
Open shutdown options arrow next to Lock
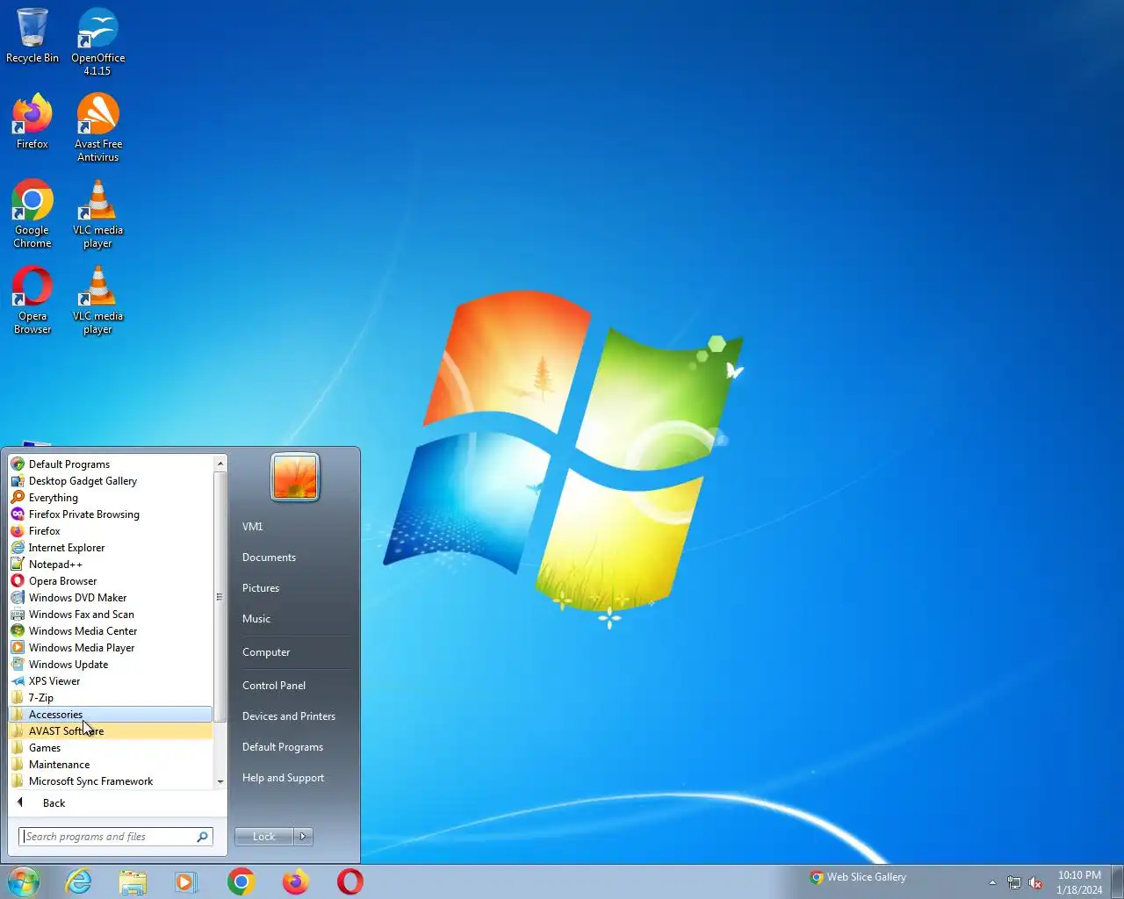(x=303, y=837)
